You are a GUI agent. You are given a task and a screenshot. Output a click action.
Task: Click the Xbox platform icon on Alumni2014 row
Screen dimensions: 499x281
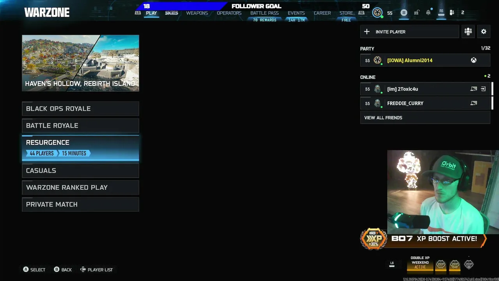473,60
